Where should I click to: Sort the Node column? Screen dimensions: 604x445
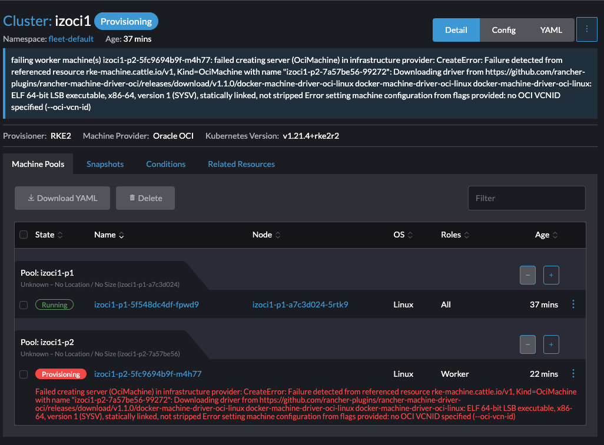click(x=266, y=235)
